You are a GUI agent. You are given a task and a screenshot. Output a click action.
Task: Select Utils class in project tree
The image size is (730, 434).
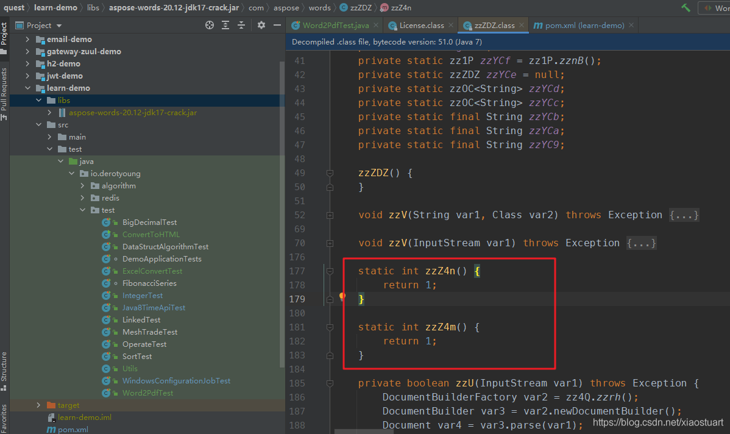[130, 368]
